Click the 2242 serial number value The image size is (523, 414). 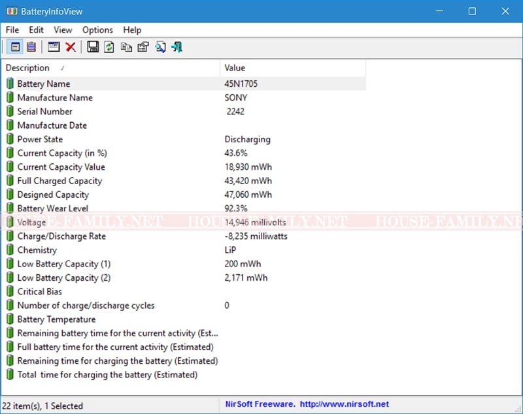coord(235,111)
